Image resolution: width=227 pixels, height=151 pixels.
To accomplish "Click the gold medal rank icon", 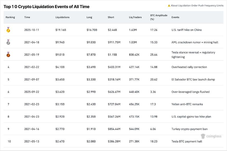I will [x=8, y=30].
